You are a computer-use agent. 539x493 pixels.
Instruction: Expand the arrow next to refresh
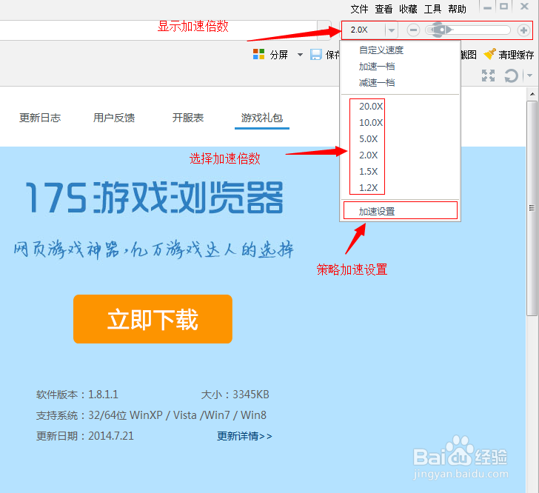tap(529, 76)
